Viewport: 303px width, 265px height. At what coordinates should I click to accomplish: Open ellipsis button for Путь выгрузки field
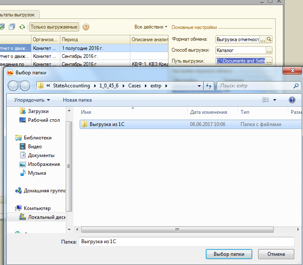tap(269, 61)
